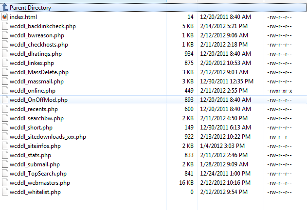The width and height of the screenshot is (307, 210).
Task: Click file icon of wcddl_submail.php
Action: coord(5,164)
